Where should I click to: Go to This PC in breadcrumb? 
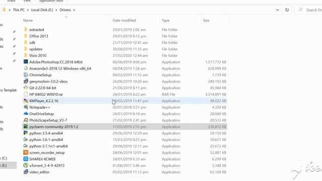coord(19,10)
